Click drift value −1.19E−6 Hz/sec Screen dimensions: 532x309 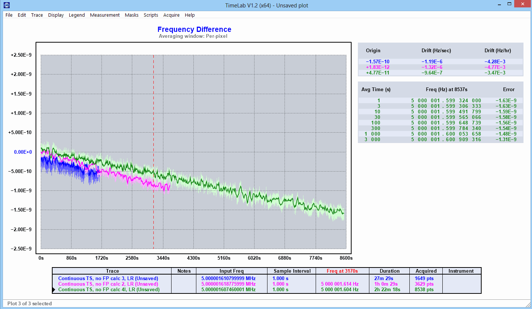point(432,62)
